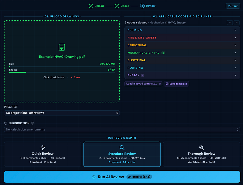Save the current codes as template
This screenshot has width=243, height=185.
[x=176, y=84]
